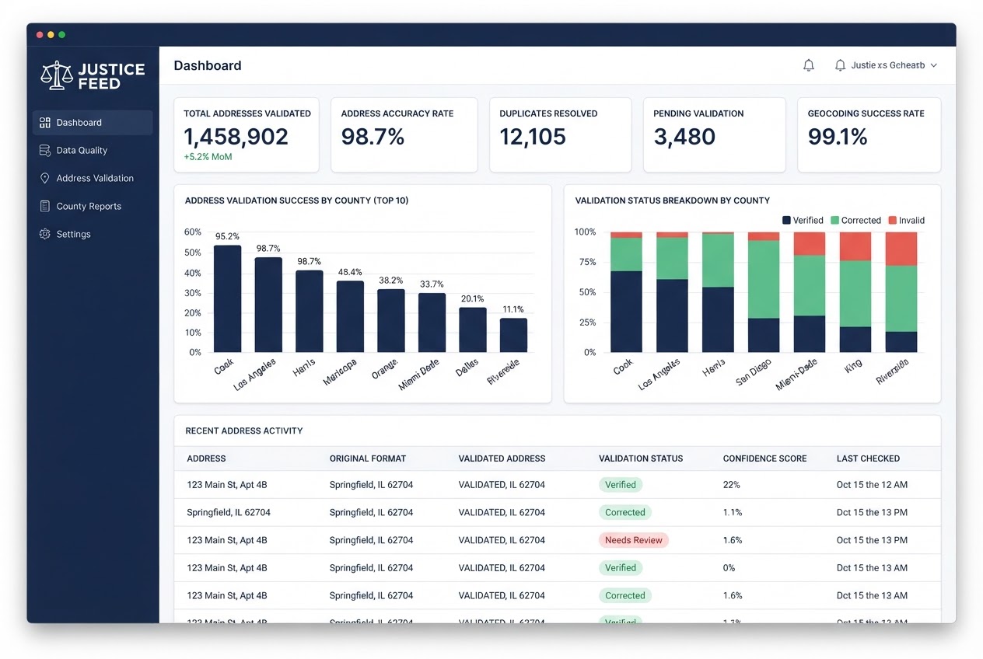This screenshot has height=659, width=983.
Task: Click the Corrected badge in the 1.1% row
Action: 625,512
